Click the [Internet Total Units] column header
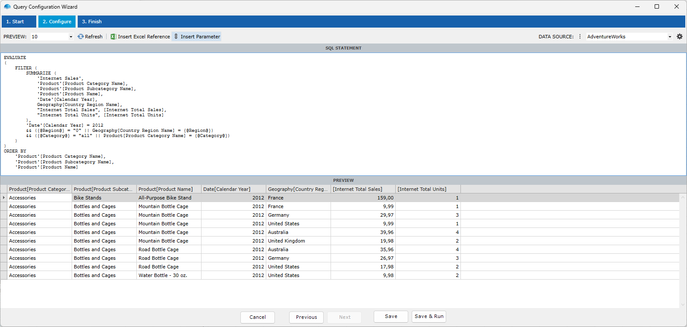Screen dimensions: 687x327 coord(428,189)
